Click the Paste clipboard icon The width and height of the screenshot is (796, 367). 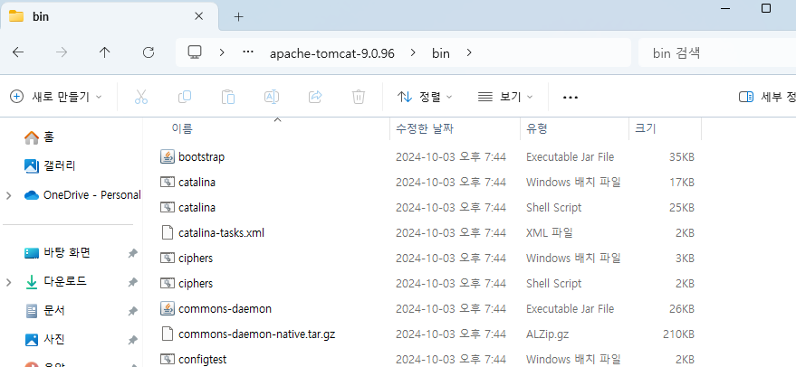click(x=228, y=97)
